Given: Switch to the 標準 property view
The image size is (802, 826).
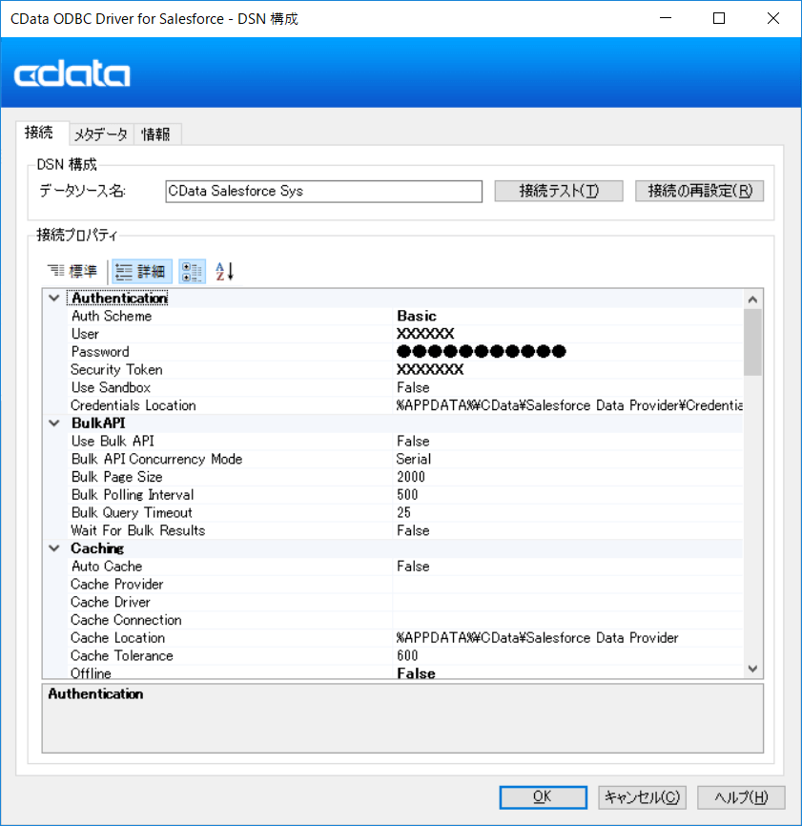Looking at the screenshot, I should click(72, 271).
